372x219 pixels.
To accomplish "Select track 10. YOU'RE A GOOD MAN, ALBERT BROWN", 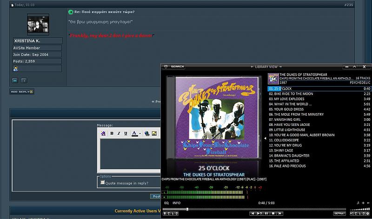I will click(x=319, y=135).
